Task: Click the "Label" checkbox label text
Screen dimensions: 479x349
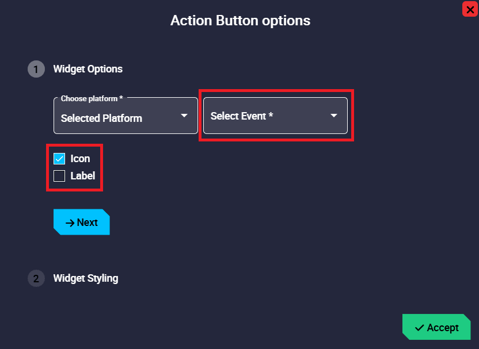Action: (x=82, y=176)
